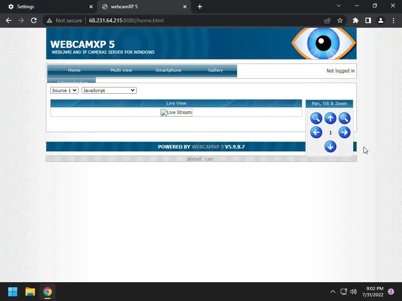Screen dimensions: 402x301
Task: Click the Not secure warning indicator
Action: (64, 20)
